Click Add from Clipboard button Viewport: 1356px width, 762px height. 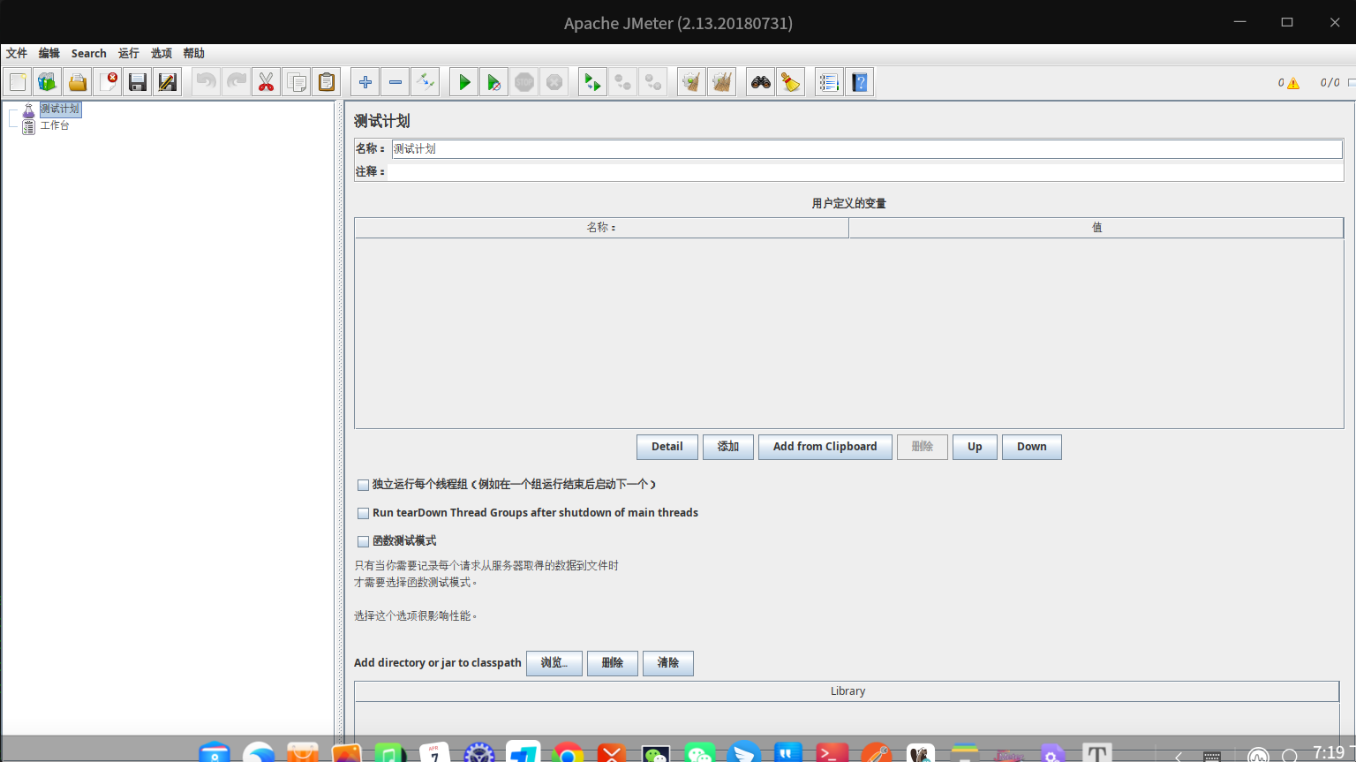825,447
